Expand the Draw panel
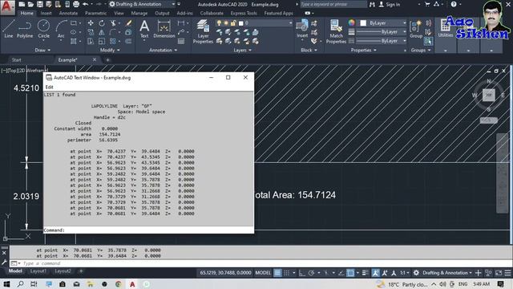 point(42,50)
